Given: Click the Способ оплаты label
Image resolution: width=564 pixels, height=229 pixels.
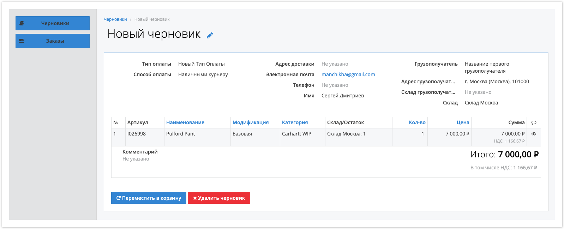Looking at the screenshot, I should coord(152,74).
